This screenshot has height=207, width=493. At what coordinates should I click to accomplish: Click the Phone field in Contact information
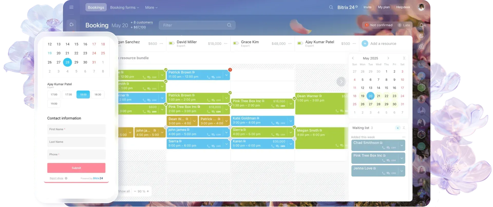click(x=76, y=155)
